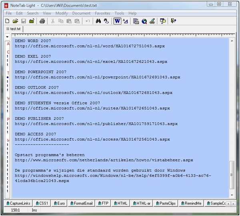Click the Close document folder icon
The image size is (240, 216).
32,21
